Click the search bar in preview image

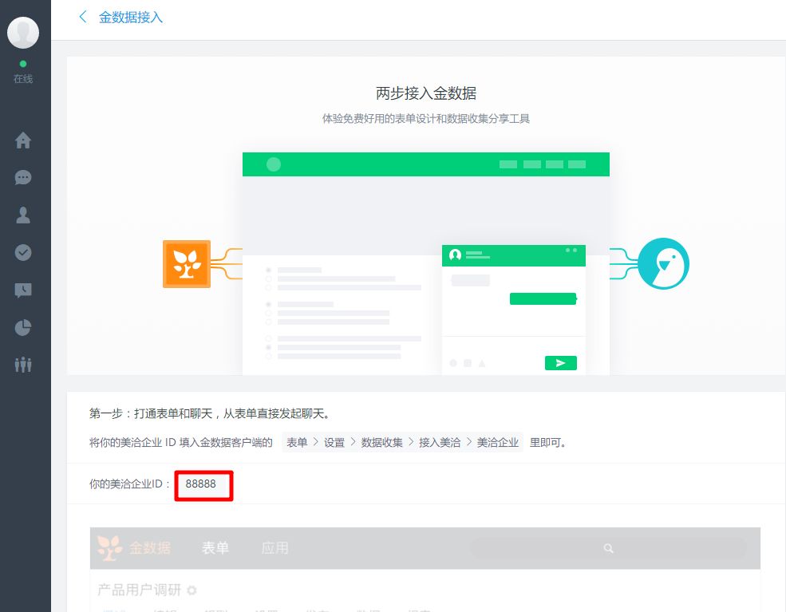[x=608, y=548]
